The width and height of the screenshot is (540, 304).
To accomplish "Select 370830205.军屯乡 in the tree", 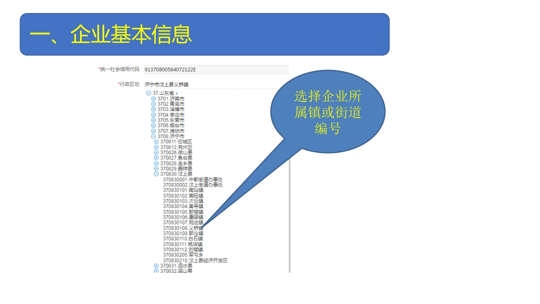I will tap(183, 255).
